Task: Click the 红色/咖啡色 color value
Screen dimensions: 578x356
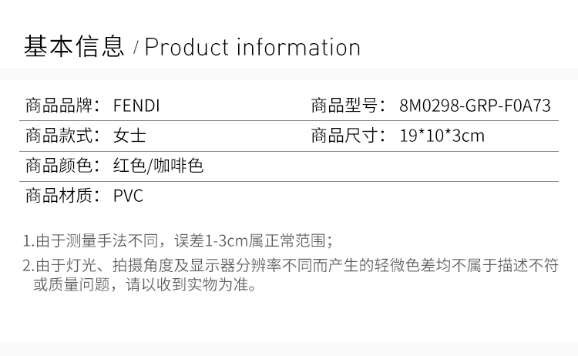Action: 158,166
